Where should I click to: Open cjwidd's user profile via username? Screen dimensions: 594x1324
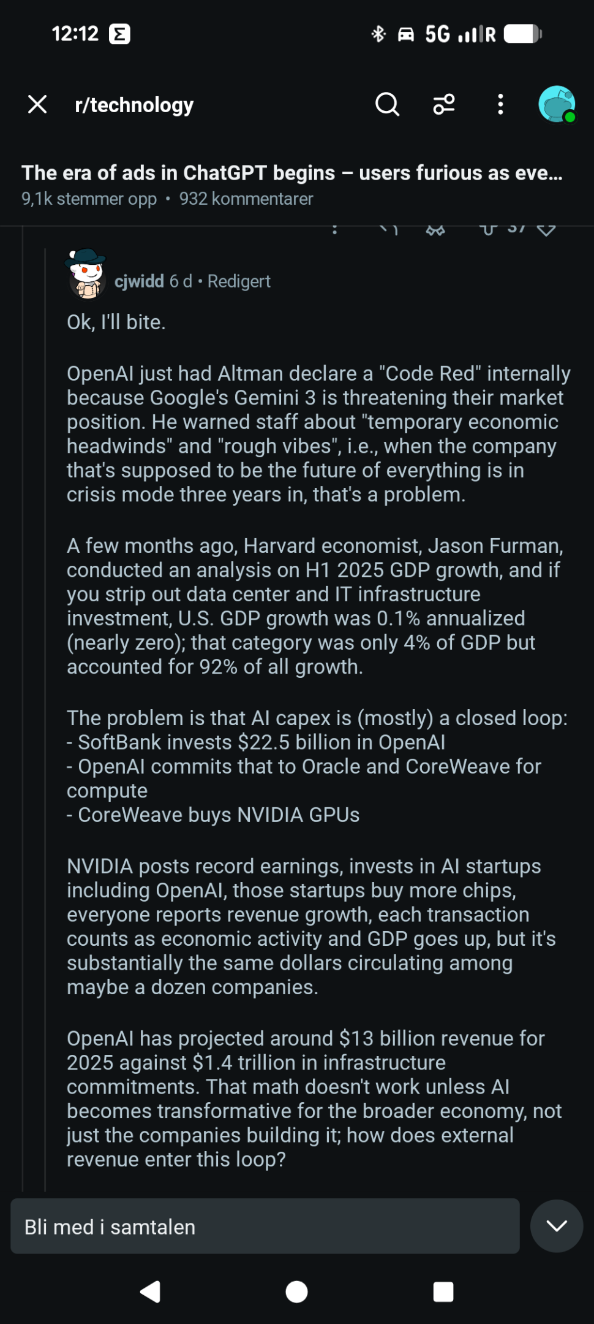point(139,281)
